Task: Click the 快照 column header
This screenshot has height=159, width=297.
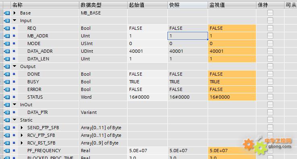Action: (x=188, y=5)
